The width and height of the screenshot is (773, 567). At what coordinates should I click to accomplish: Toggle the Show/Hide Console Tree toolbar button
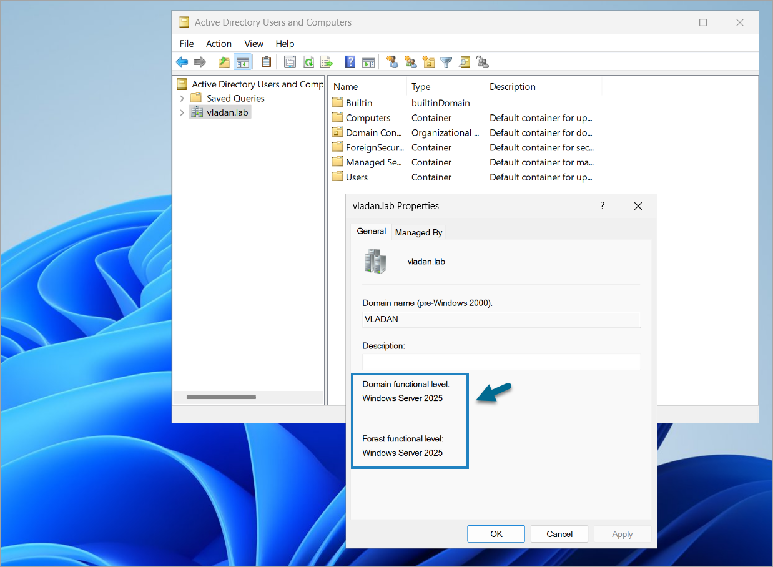click(243, 62)
